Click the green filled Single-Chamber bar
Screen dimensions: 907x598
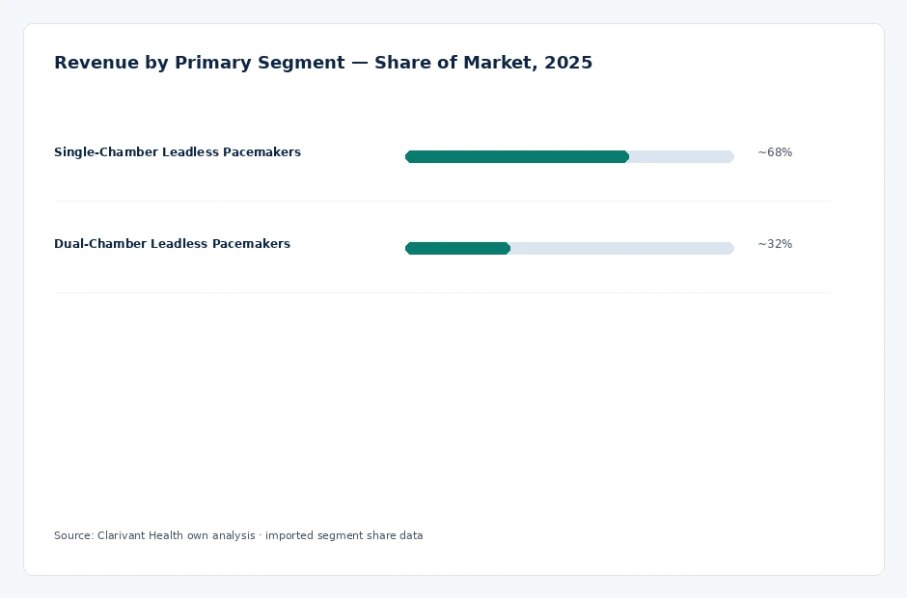coord(517,156)
